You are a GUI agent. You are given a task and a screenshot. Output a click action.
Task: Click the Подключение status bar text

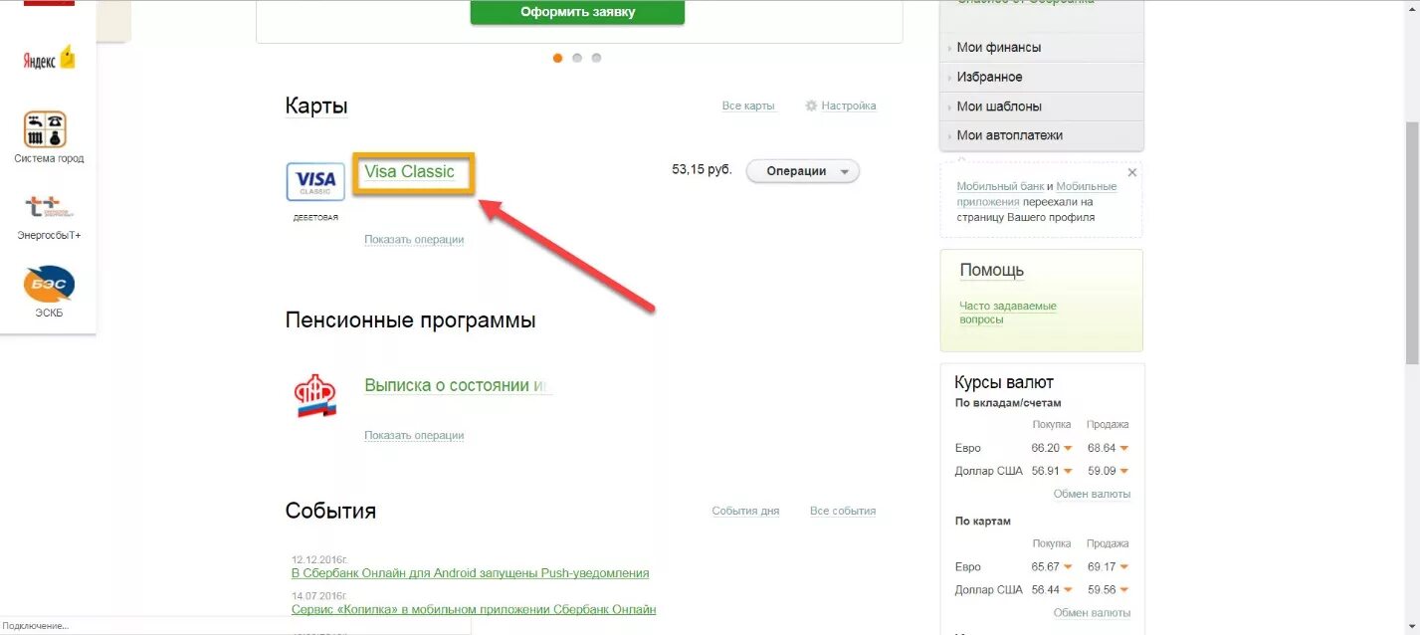36,626
